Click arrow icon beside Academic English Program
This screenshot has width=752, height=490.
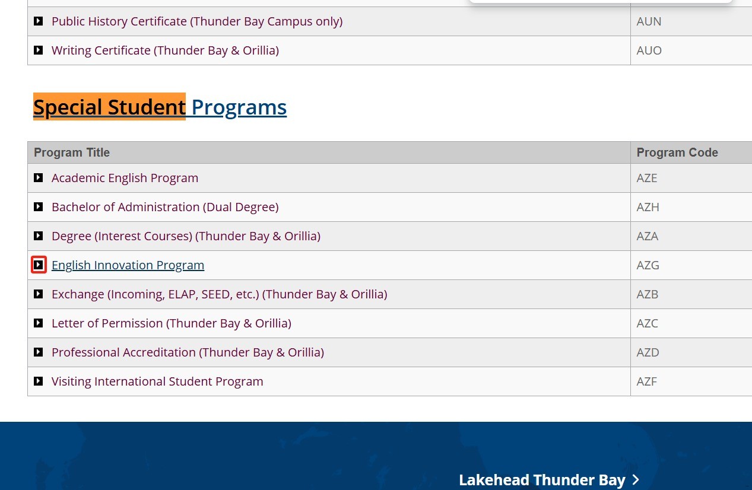[x=39, y=178]
